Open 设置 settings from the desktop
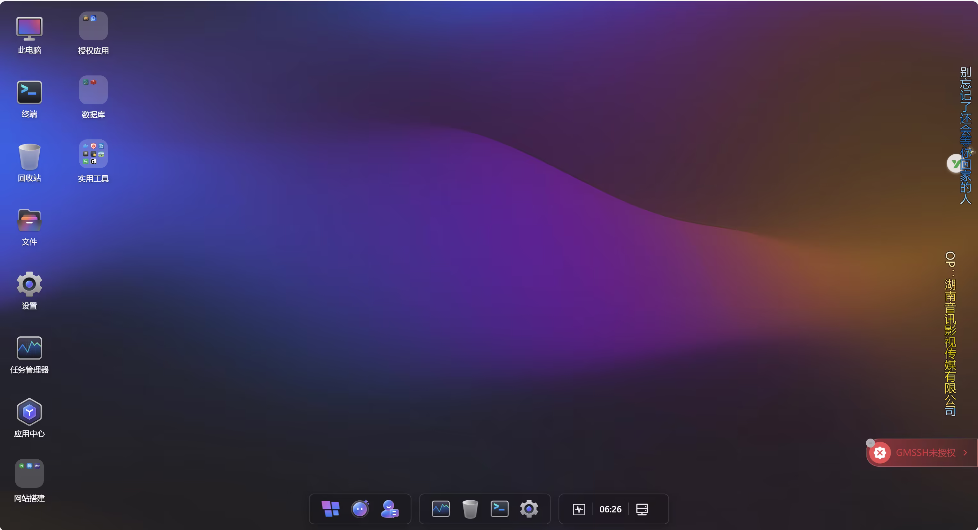Screen dimensions: 978x530 click(x=29, y=284)
